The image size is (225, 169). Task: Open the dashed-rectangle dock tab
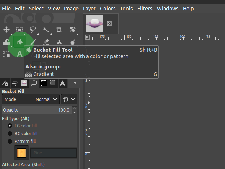(x=53, y=83)
